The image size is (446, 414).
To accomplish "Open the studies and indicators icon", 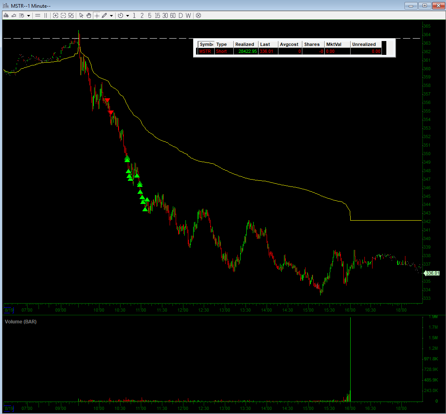I will [22, 16].
